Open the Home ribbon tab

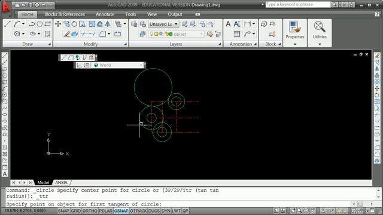pos(27,14)
